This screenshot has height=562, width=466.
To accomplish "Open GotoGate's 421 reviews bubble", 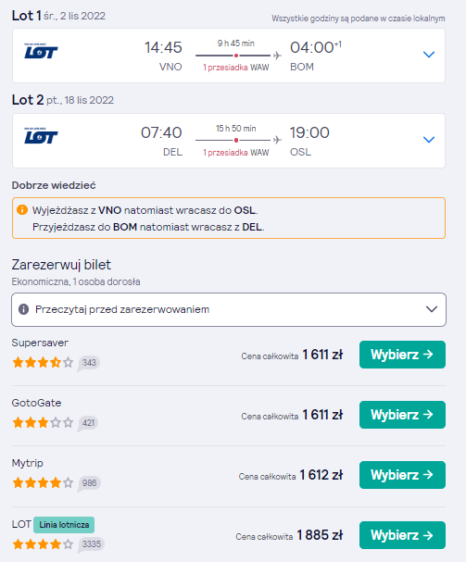I will tap(88, 423).
